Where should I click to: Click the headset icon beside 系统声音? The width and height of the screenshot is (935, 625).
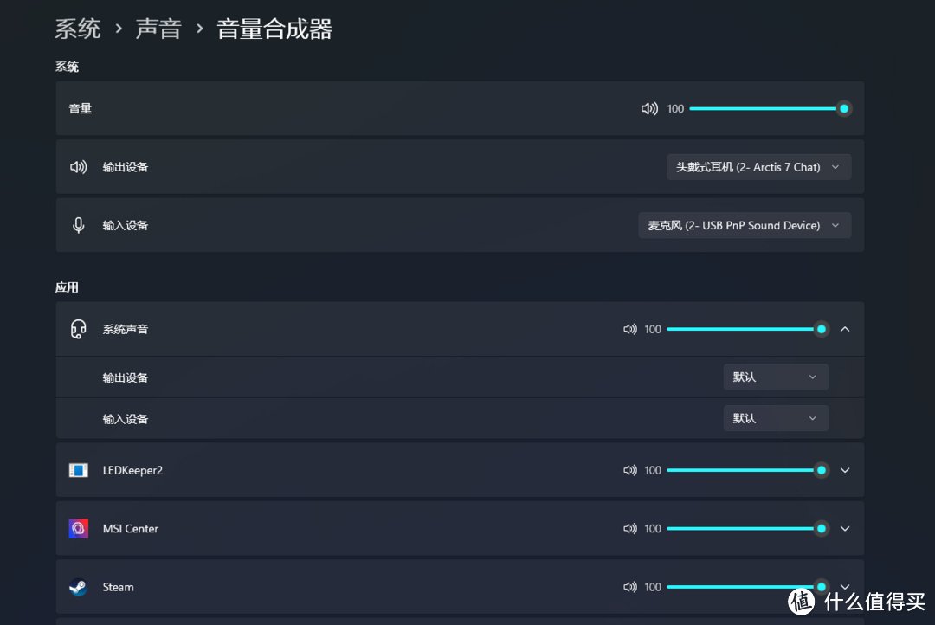[78, 329]
